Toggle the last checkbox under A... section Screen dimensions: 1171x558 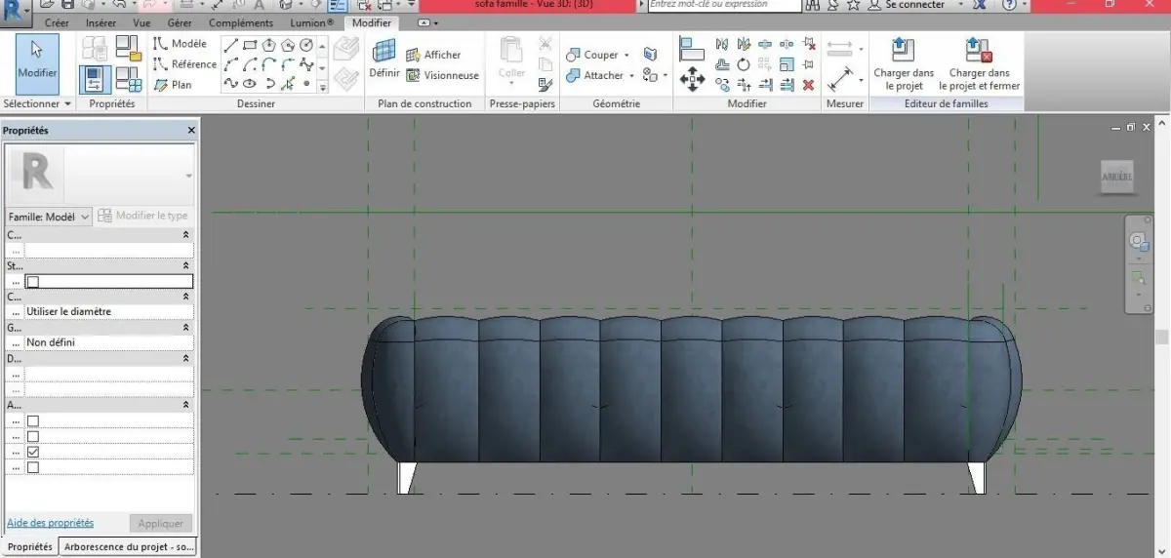point(32,468)
